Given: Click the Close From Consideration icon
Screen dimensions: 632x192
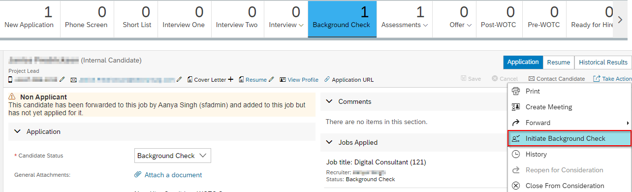Looking at the screenshot, I should (x=516, y=186).
